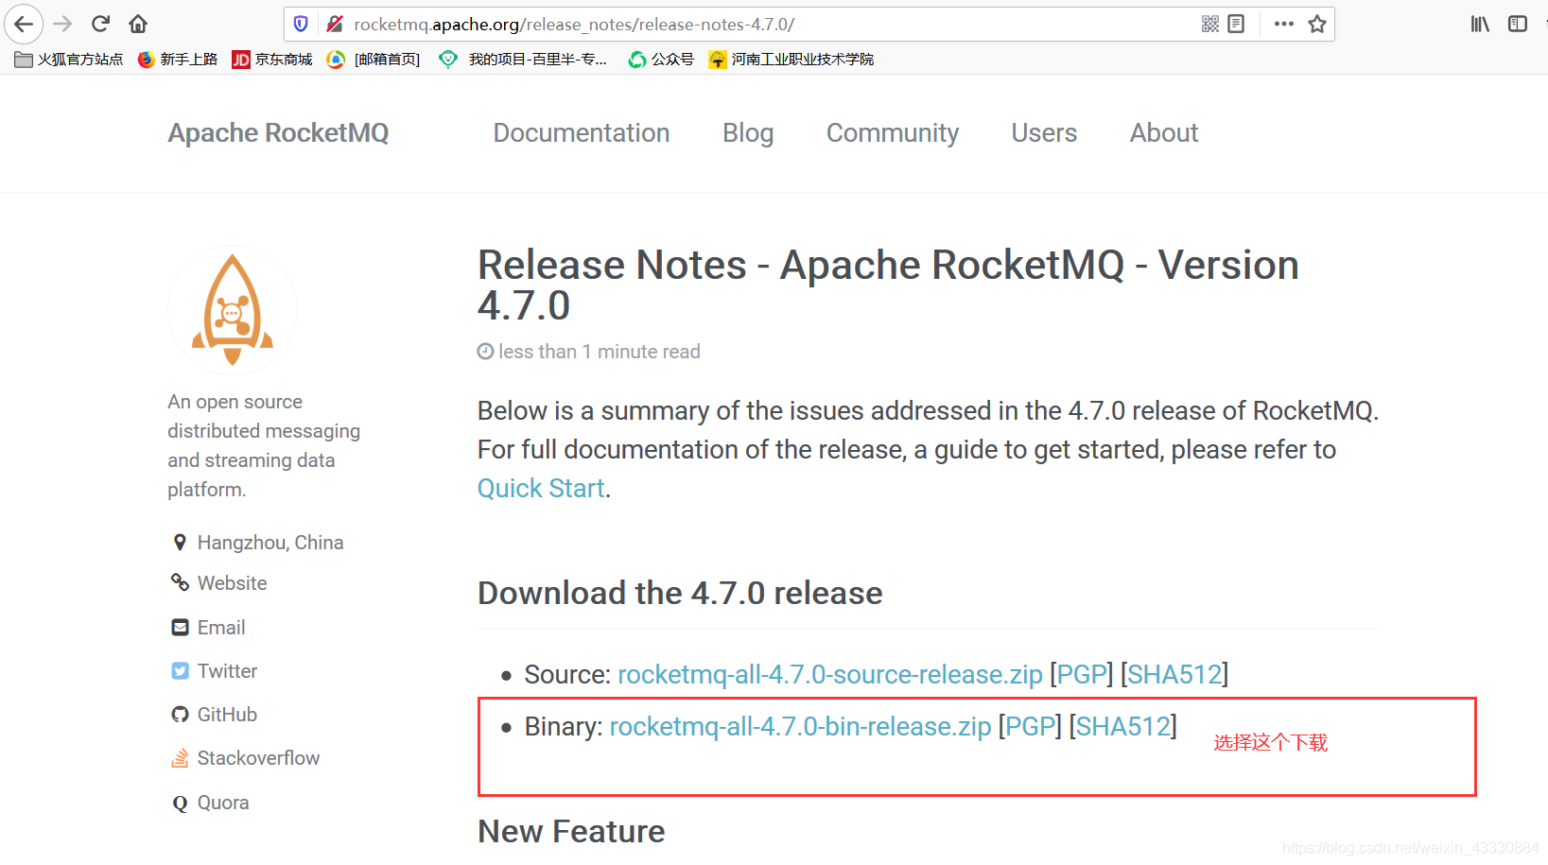Open the 我的项目-百里半 bookmark
Image resolution: width=1548 pixels, height=865 pixels.
pyautogui.click(x=524, y=60)
